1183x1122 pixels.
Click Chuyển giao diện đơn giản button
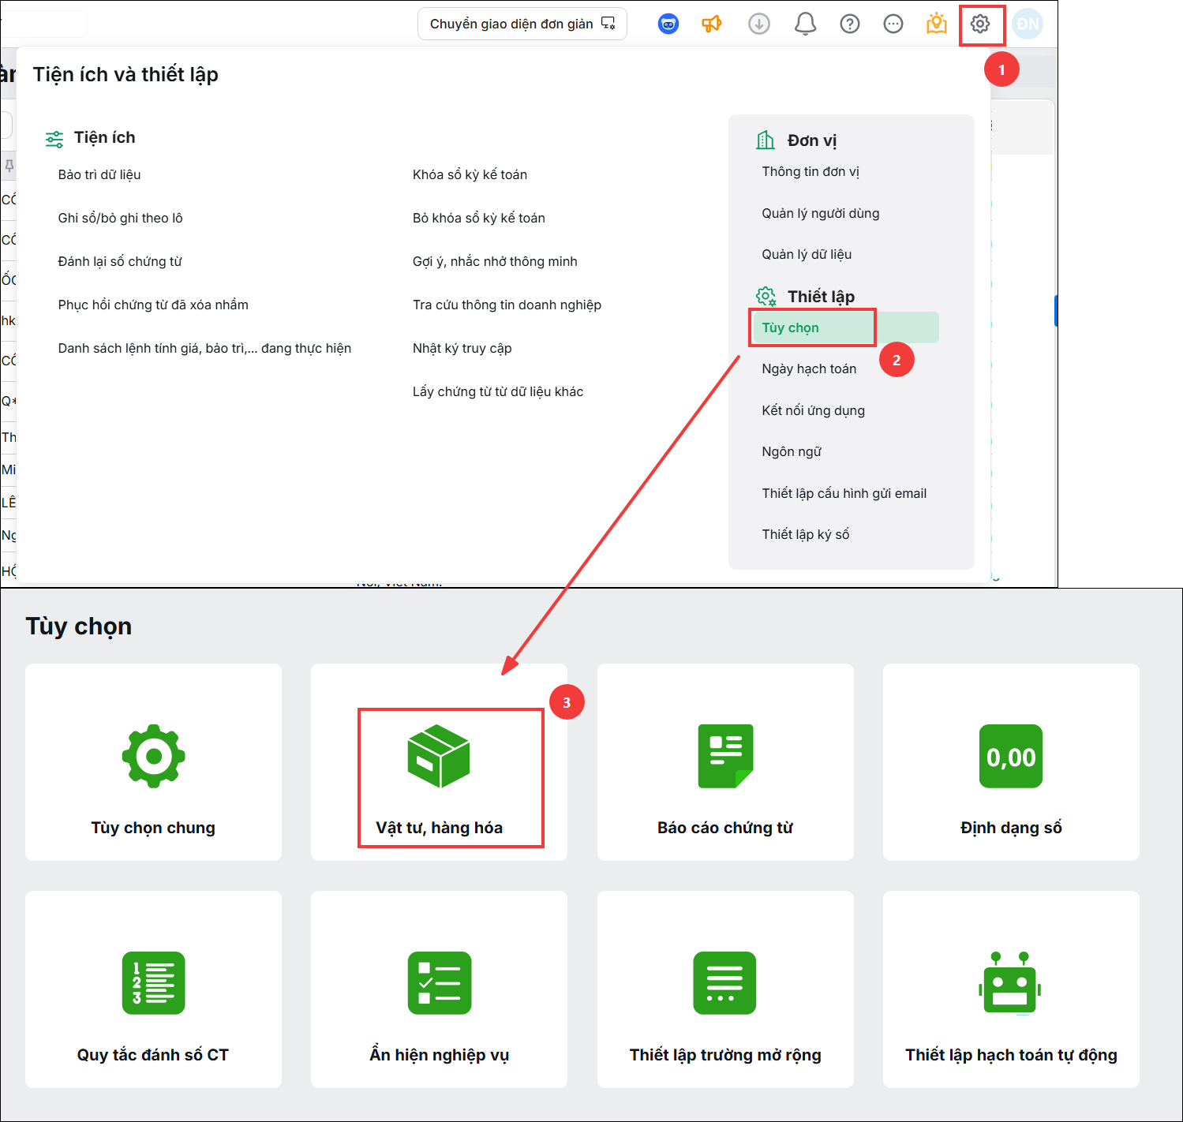pos(522,24)
